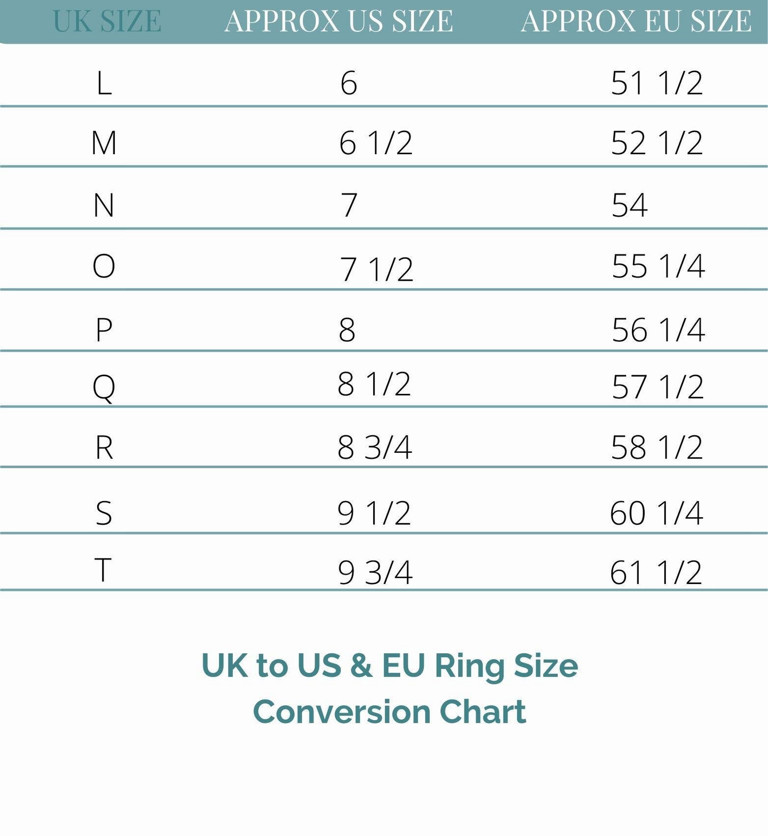This screenshot has height=836, width=768.
Task: Select US size 8 in P row
Action: click(347, 330)
